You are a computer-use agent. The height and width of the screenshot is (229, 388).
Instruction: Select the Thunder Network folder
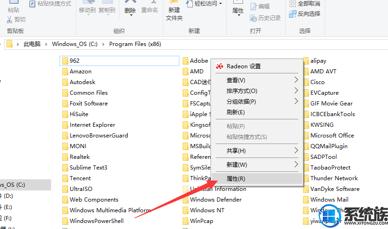(330, 178)
